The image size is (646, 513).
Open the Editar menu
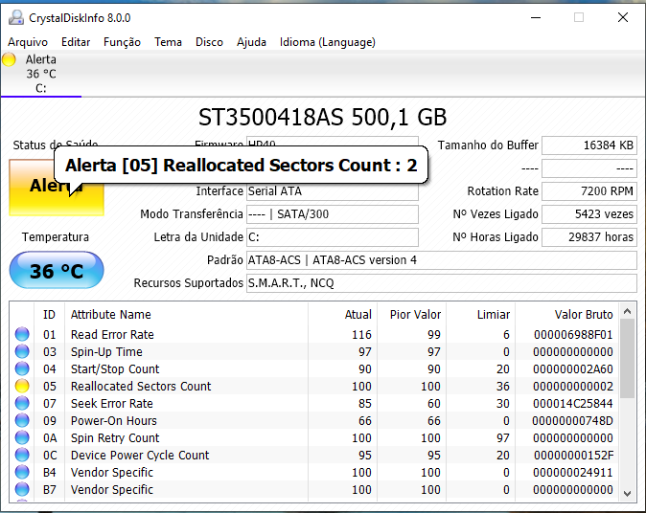(x=76, y=42)
